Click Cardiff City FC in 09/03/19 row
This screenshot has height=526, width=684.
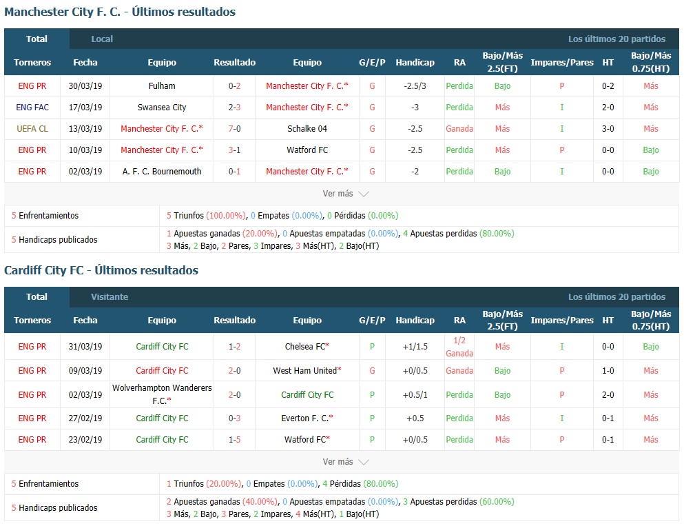tap(162, 371)
